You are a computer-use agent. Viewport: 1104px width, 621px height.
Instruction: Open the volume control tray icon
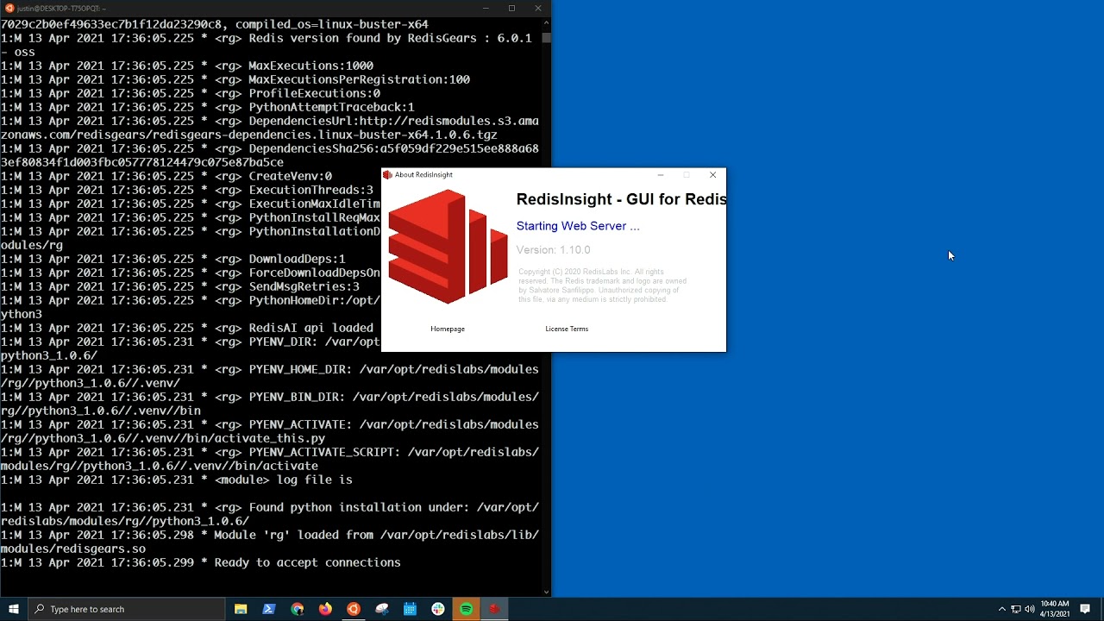tap(1030, 609)
